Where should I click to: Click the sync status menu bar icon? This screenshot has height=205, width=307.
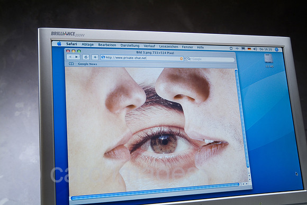(x=231, y=48)
